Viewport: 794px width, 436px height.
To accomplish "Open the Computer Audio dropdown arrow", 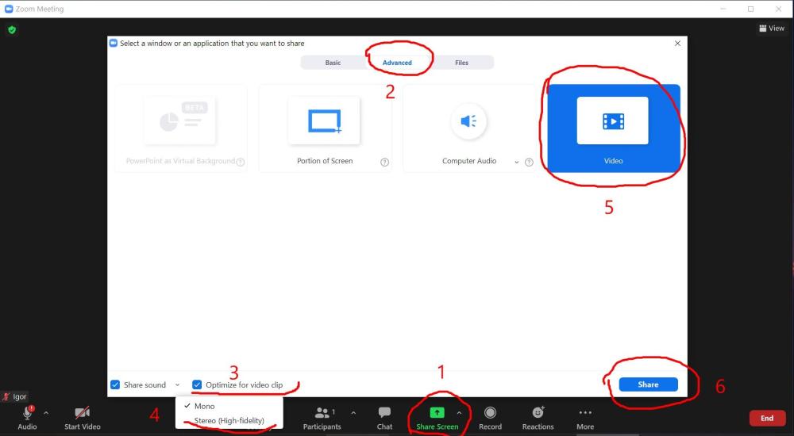I will [517, 162].
